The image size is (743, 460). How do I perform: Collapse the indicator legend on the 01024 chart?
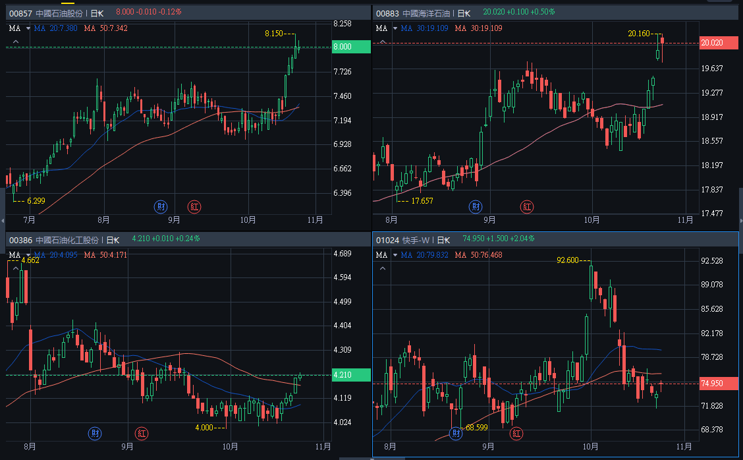(x=383, y=269)
